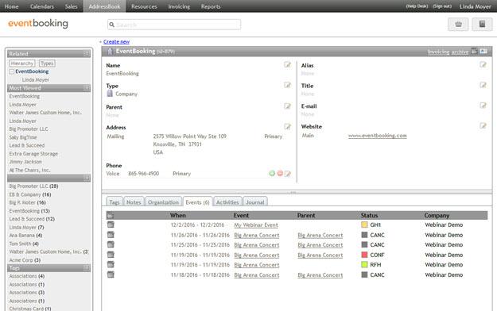Click the events table header icon
Image resolution: width=497 pixels, height=311 pixels.
(x=111, y=216)
